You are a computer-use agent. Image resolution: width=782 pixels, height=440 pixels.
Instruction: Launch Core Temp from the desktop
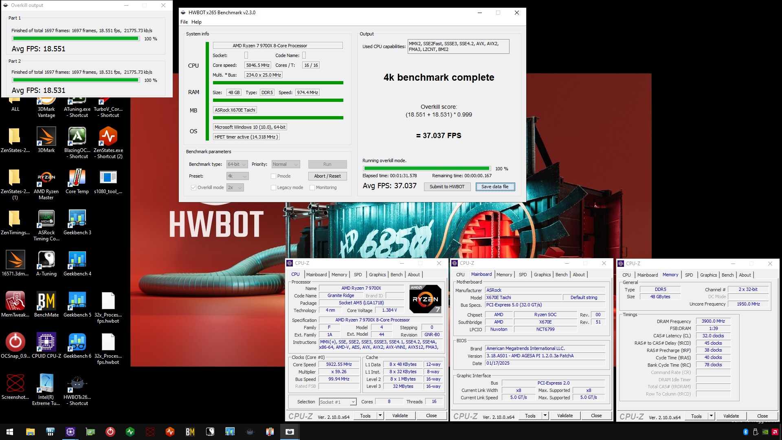coord(77,181)
